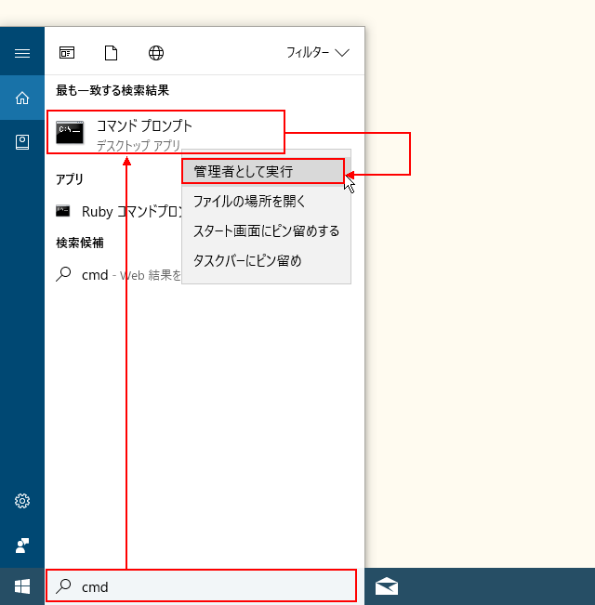Open the Mail app on the taskbar

[387, 586]
